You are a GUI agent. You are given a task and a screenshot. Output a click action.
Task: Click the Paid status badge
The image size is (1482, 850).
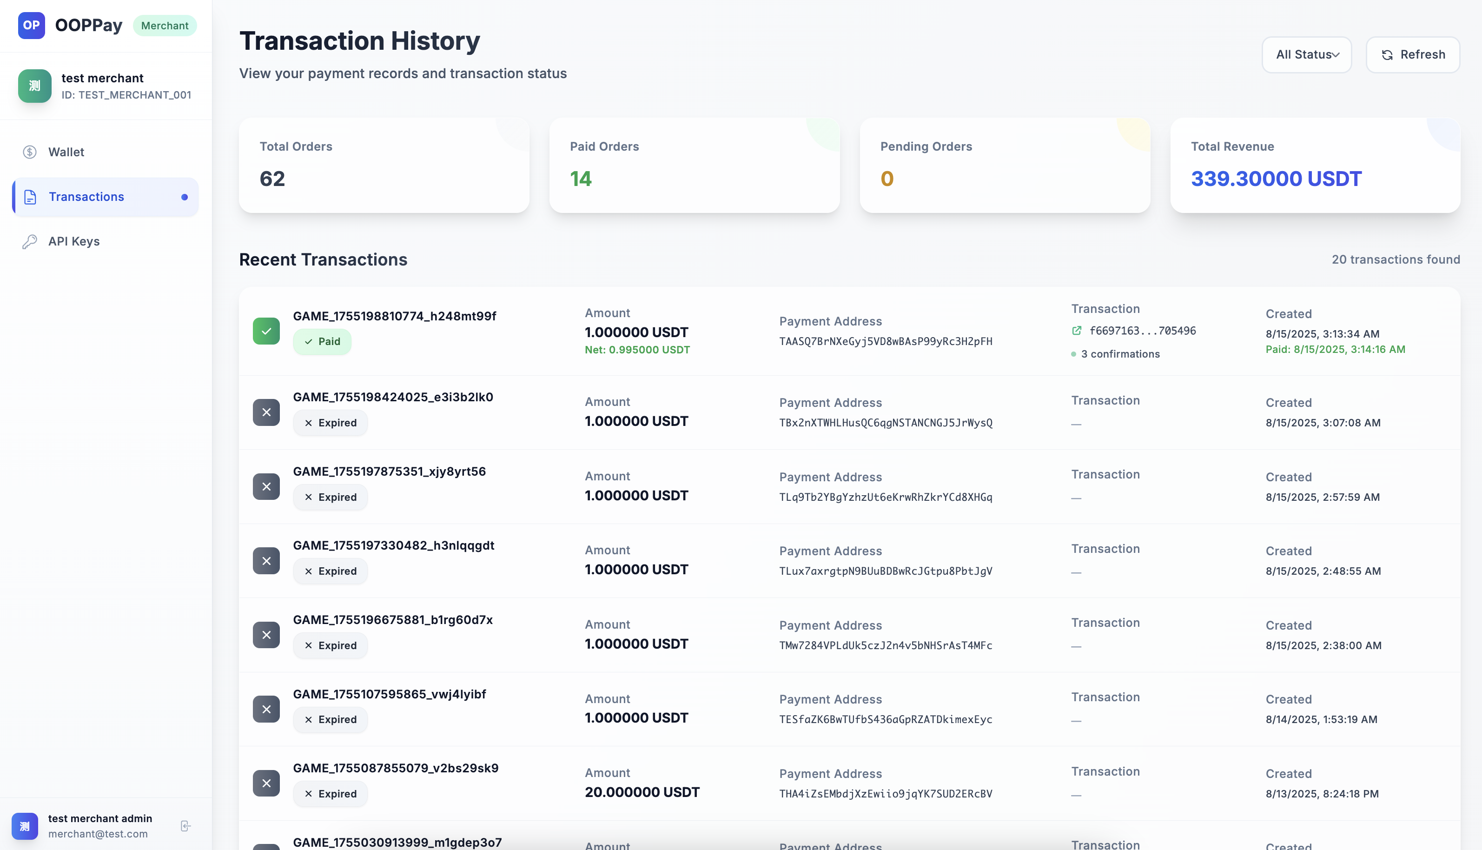click(322, 341)
